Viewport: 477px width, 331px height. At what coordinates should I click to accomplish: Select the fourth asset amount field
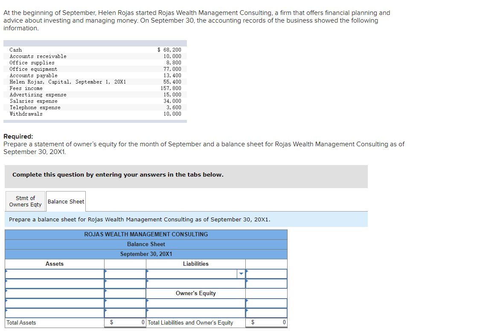(x=125, y=303)
